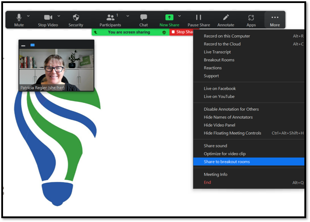310x222 pixels.
Task: Toggle Hide Names of Annotators
Action: click(249, 117)
